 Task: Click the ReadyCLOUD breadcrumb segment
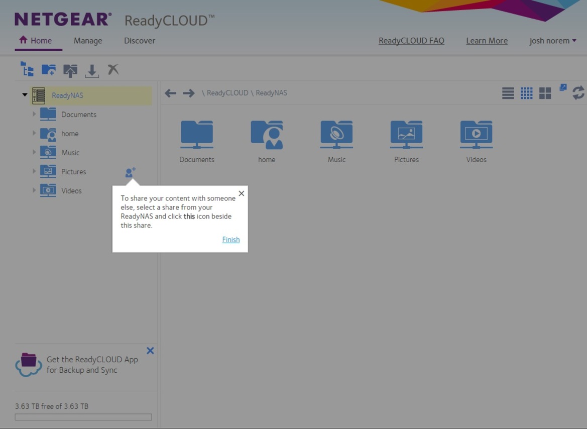227,93
